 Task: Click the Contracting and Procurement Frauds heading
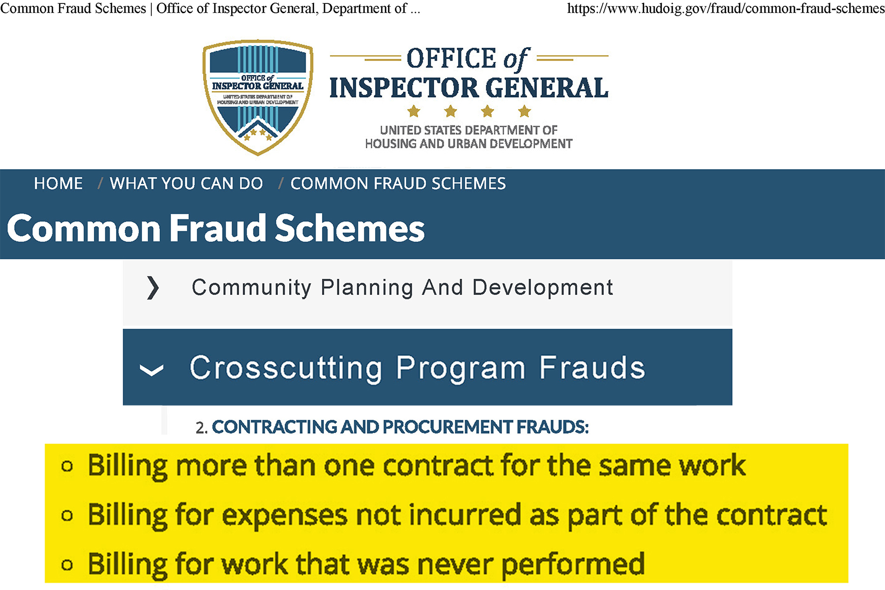point(400,427)
